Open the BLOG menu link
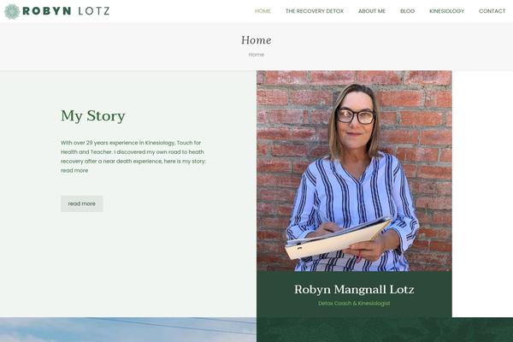Viewport: 513px width, 342px height. point(407,11)
